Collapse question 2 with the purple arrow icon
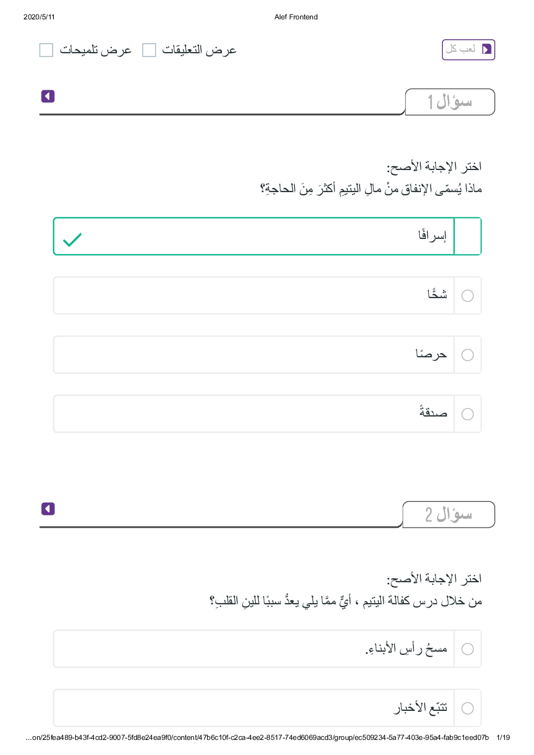Viewport: 534px width, 755px height. 48,509
